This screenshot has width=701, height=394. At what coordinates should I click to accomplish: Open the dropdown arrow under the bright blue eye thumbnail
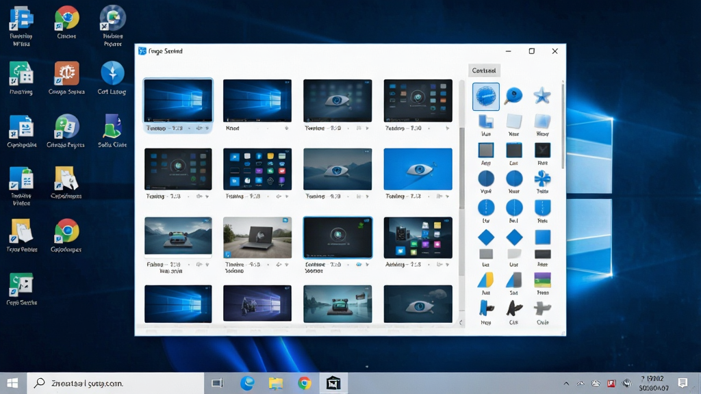coord(447,196)
